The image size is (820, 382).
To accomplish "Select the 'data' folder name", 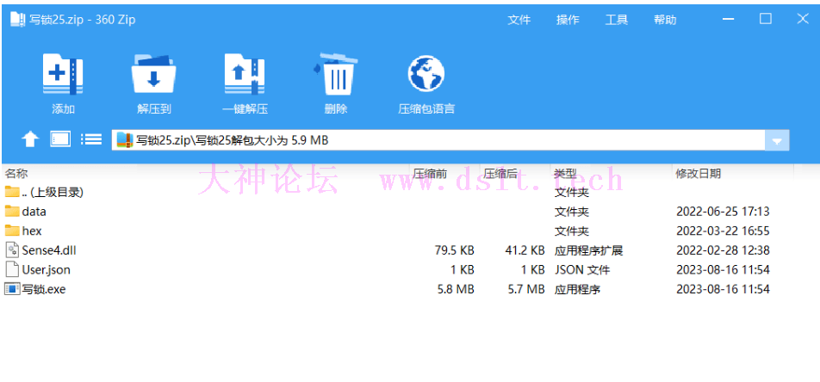I will [34, 212].
